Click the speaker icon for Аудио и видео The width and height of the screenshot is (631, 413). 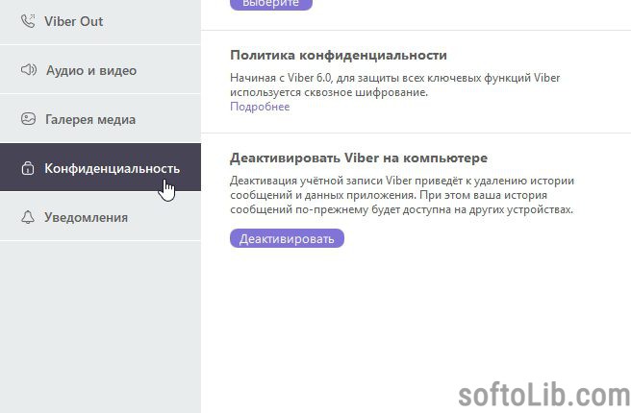29,70
